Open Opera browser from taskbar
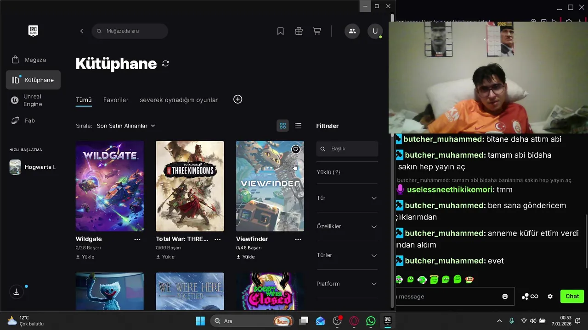 point(354,321)
